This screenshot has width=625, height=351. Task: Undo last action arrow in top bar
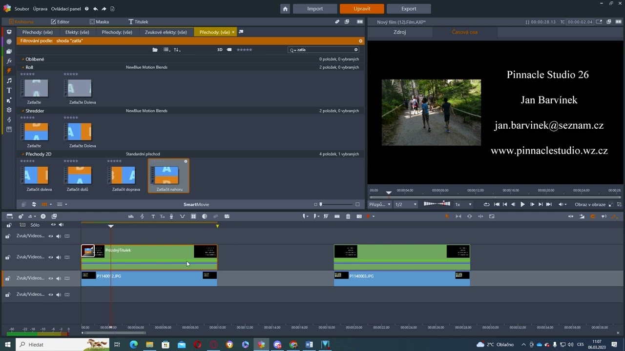(x=95, y=9)
